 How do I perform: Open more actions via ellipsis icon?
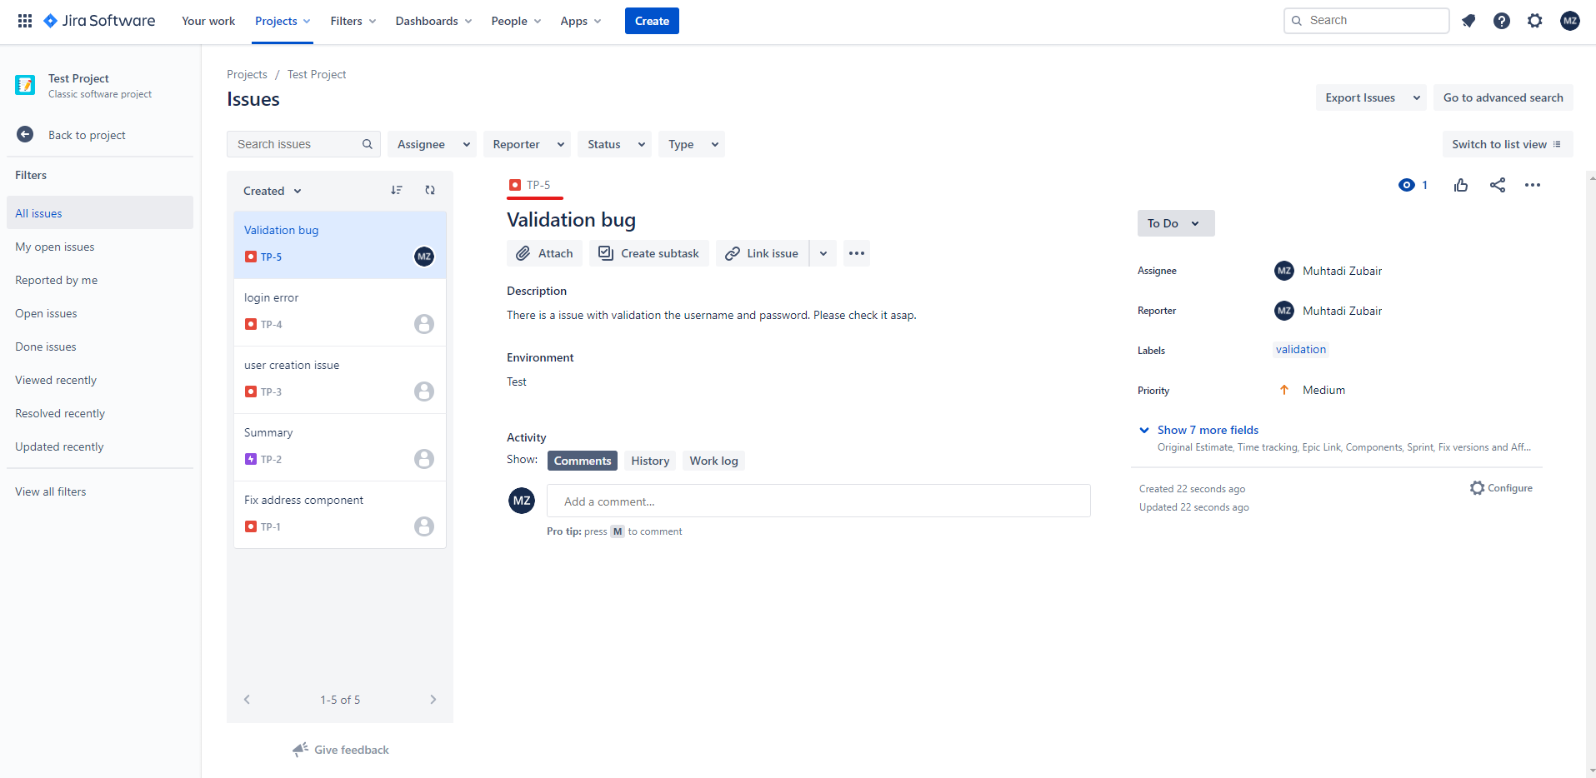[x=1533, y=184]
